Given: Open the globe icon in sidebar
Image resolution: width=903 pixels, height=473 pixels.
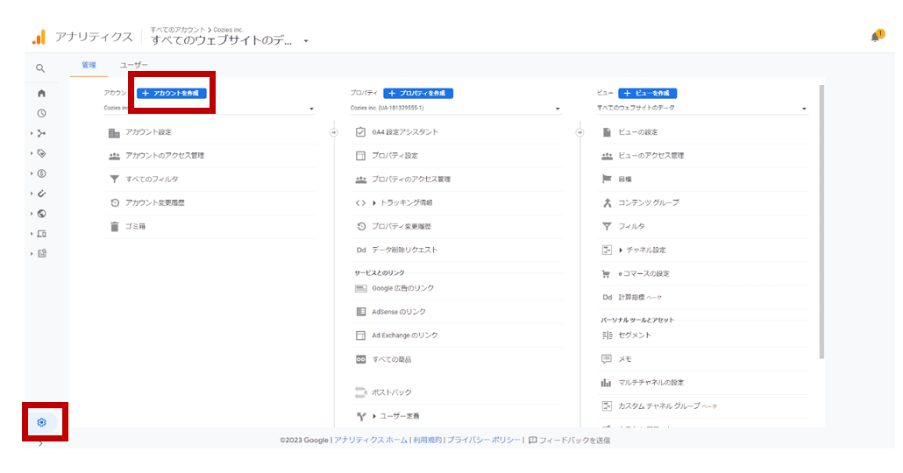Looking at the screenshot, I should (41, 214).
